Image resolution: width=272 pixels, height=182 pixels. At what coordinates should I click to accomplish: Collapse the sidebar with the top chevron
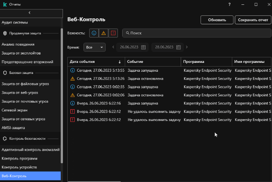click(29, 13)
